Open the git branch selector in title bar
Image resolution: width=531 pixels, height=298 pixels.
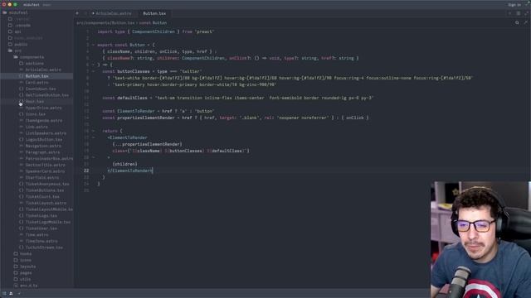coord(46,5)
